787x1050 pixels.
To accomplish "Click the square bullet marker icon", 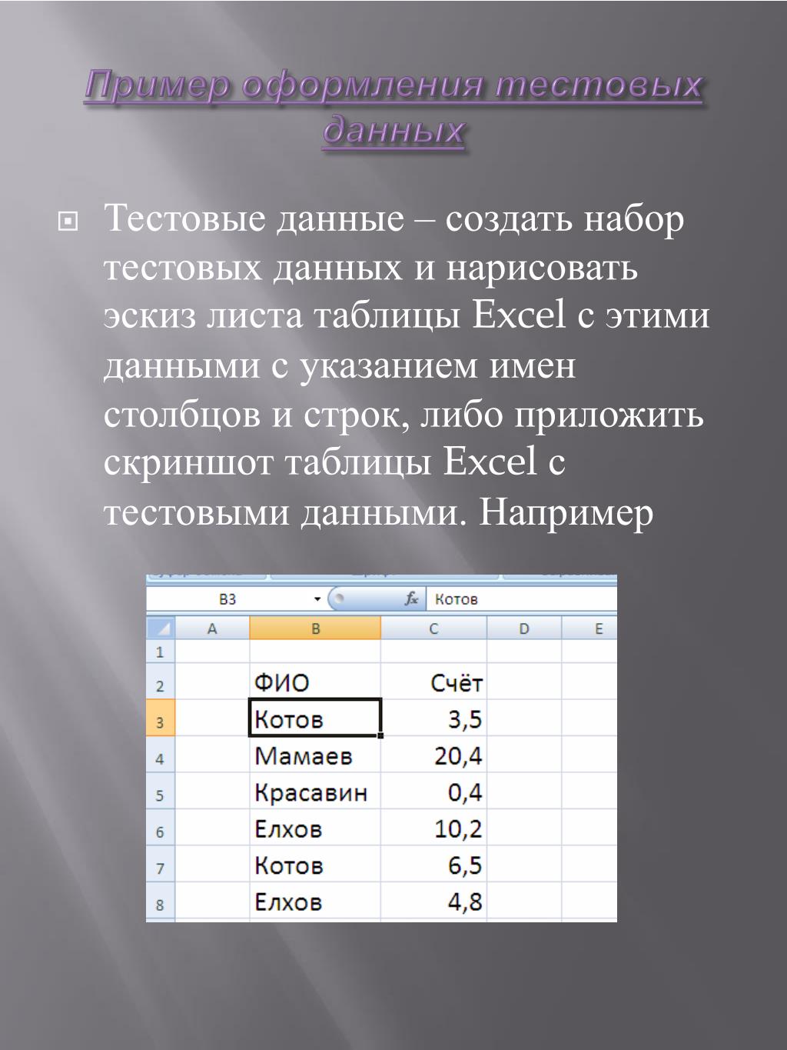I will (68, 222).
